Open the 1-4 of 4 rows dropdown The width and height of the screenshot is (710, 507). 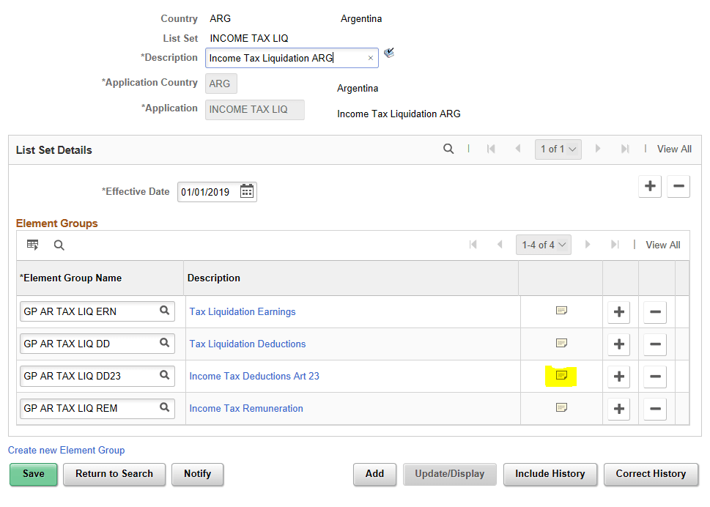click(544, 245)
